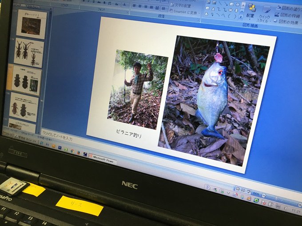The image size is (302, 226).
Task: Expand the full shapes gallery
Action: click(241, 17)
